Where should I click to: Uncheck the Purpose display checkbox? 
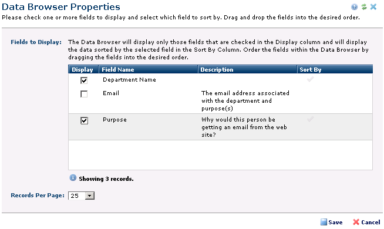[x=84, y=120]
